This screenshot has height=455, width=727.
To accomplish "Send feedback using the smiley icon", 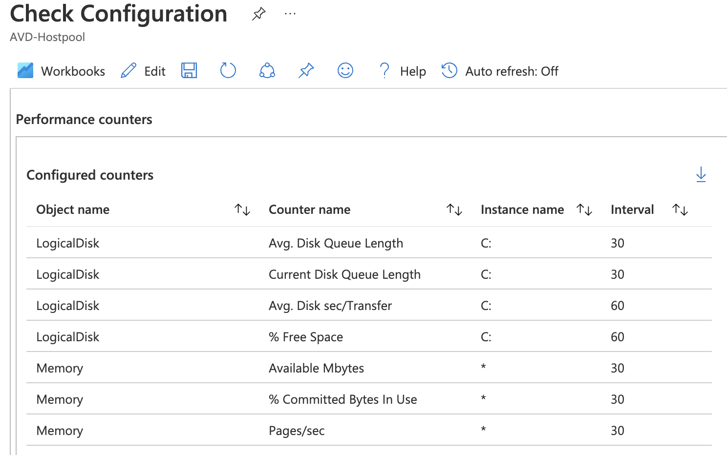I will pyautogui.click(x=345, y=70).
